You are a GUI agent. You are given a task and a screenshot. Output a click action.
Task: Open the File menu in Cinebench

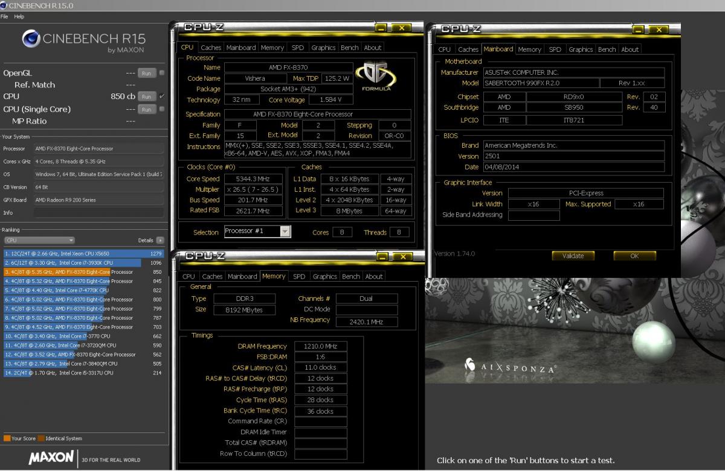[5, 16]
